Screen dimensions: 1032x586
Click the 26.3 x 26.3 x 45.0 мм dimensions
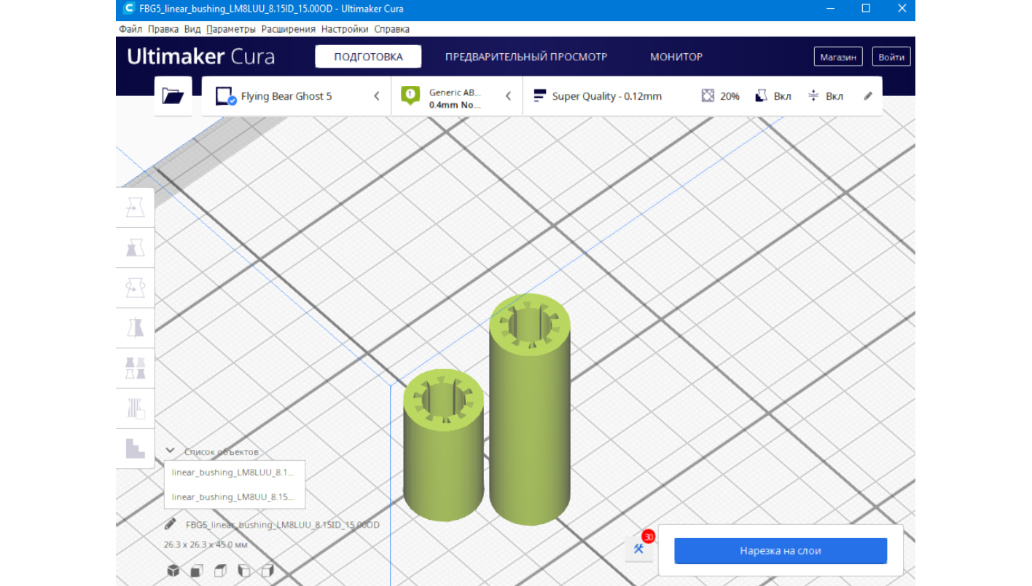[x=206, y=545]
